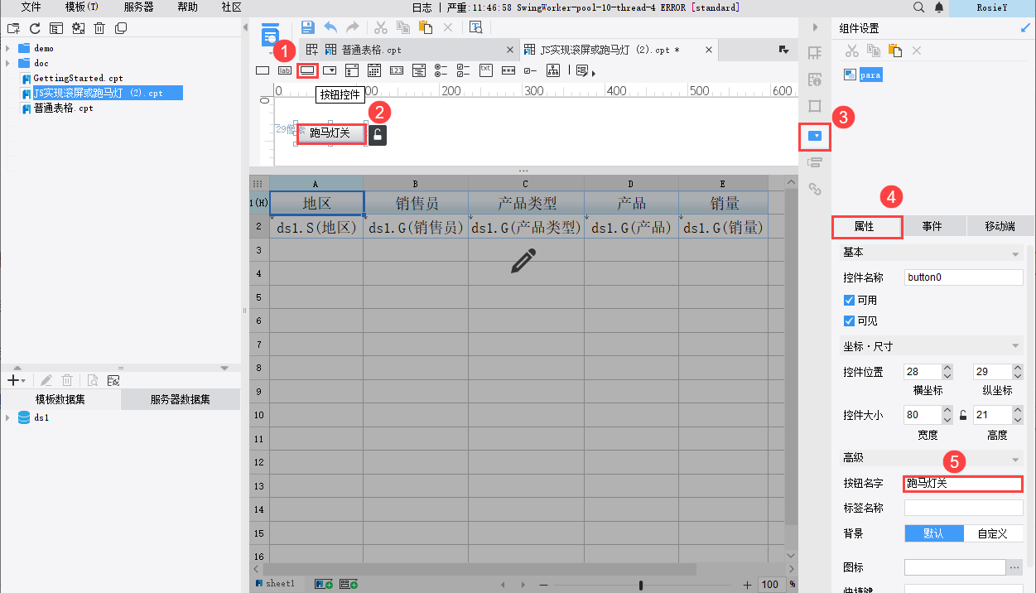The height and width of the screenshot is (593, 1036).
Task: Paste from the main toolbar clipboard icon
Action: click(x=426, y=27)
